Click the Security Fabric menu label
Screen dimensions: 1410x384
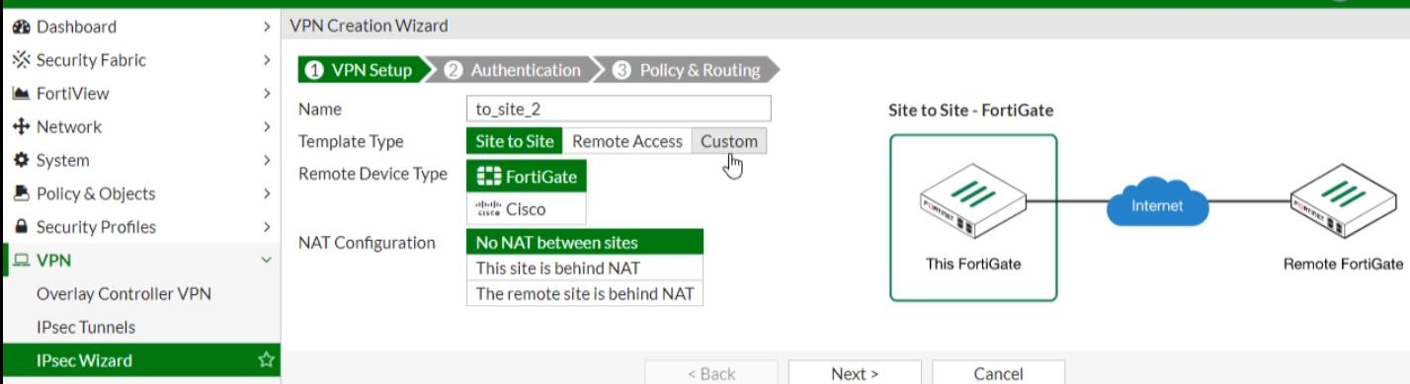pos(91,60)
